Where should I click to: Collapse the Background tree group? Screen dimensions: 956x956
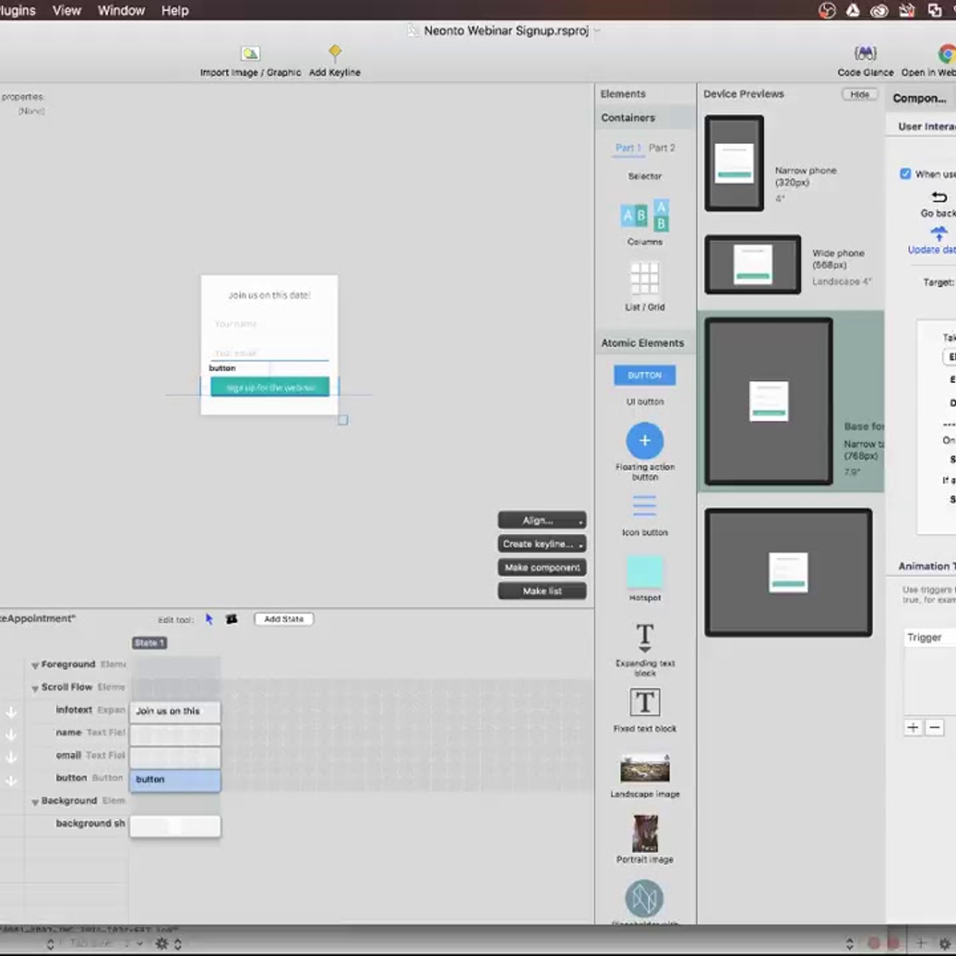coord(35,802)
